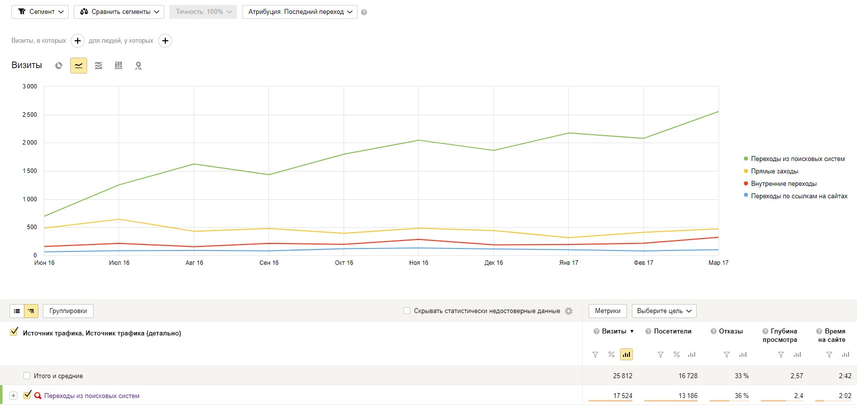Switch table to flat list view

17,311
